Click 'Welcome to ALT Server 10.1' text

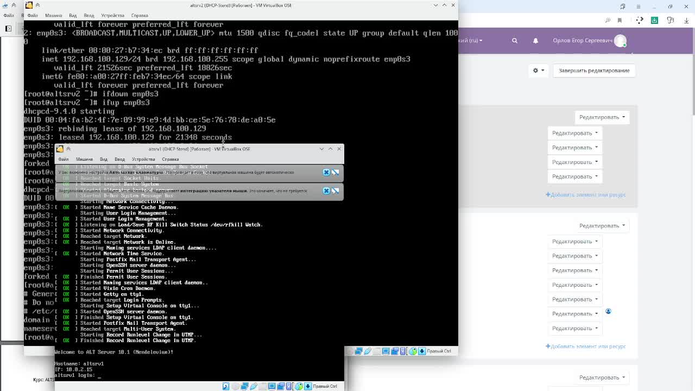[x=113, y=352]
